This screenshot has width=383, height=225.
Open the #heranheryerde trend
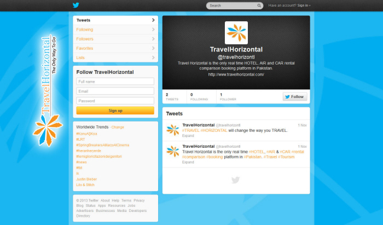pos(89,151)
